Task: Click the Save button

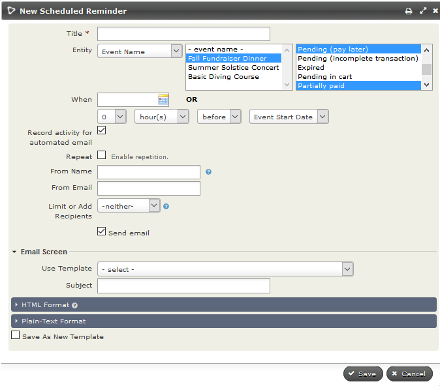Action: pos(363,374)
